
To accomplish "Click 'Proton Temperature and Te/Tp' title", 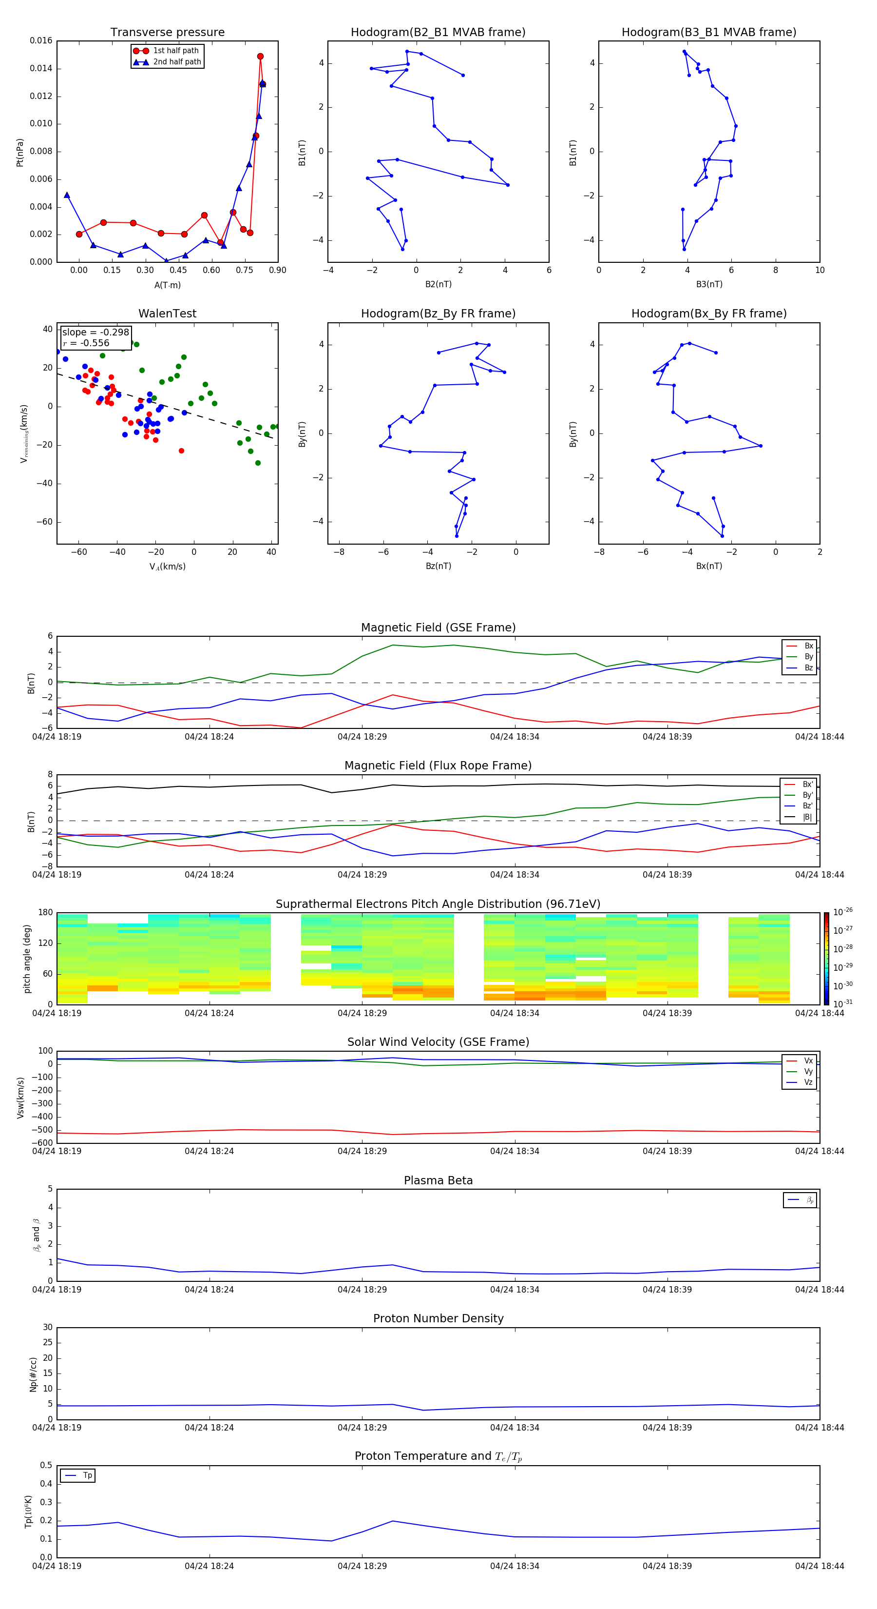I will [438, 1456].
